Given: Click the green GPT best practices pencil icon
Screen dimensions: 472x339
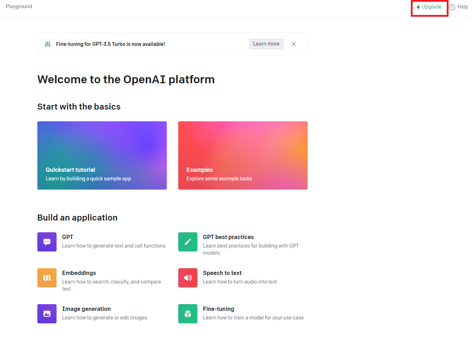Looking at the screenshot, I should point(188,242).
